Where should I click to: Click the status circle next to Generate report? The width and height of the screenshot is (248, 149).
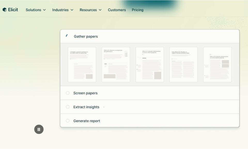pos(68,121)
